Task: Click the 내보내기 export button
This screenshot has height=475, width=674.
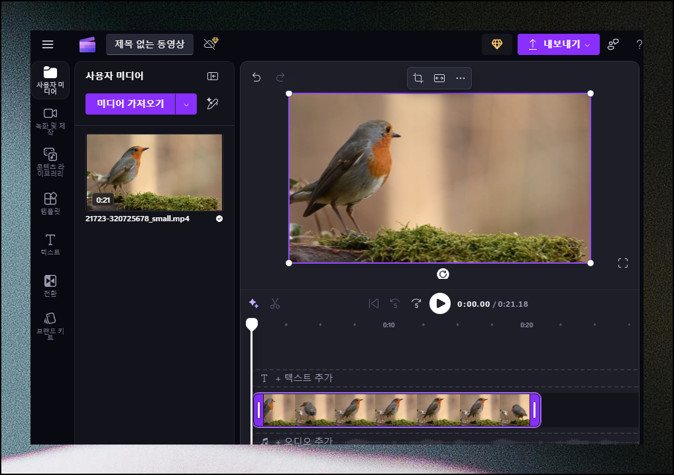Action: [x=559, y=44]
